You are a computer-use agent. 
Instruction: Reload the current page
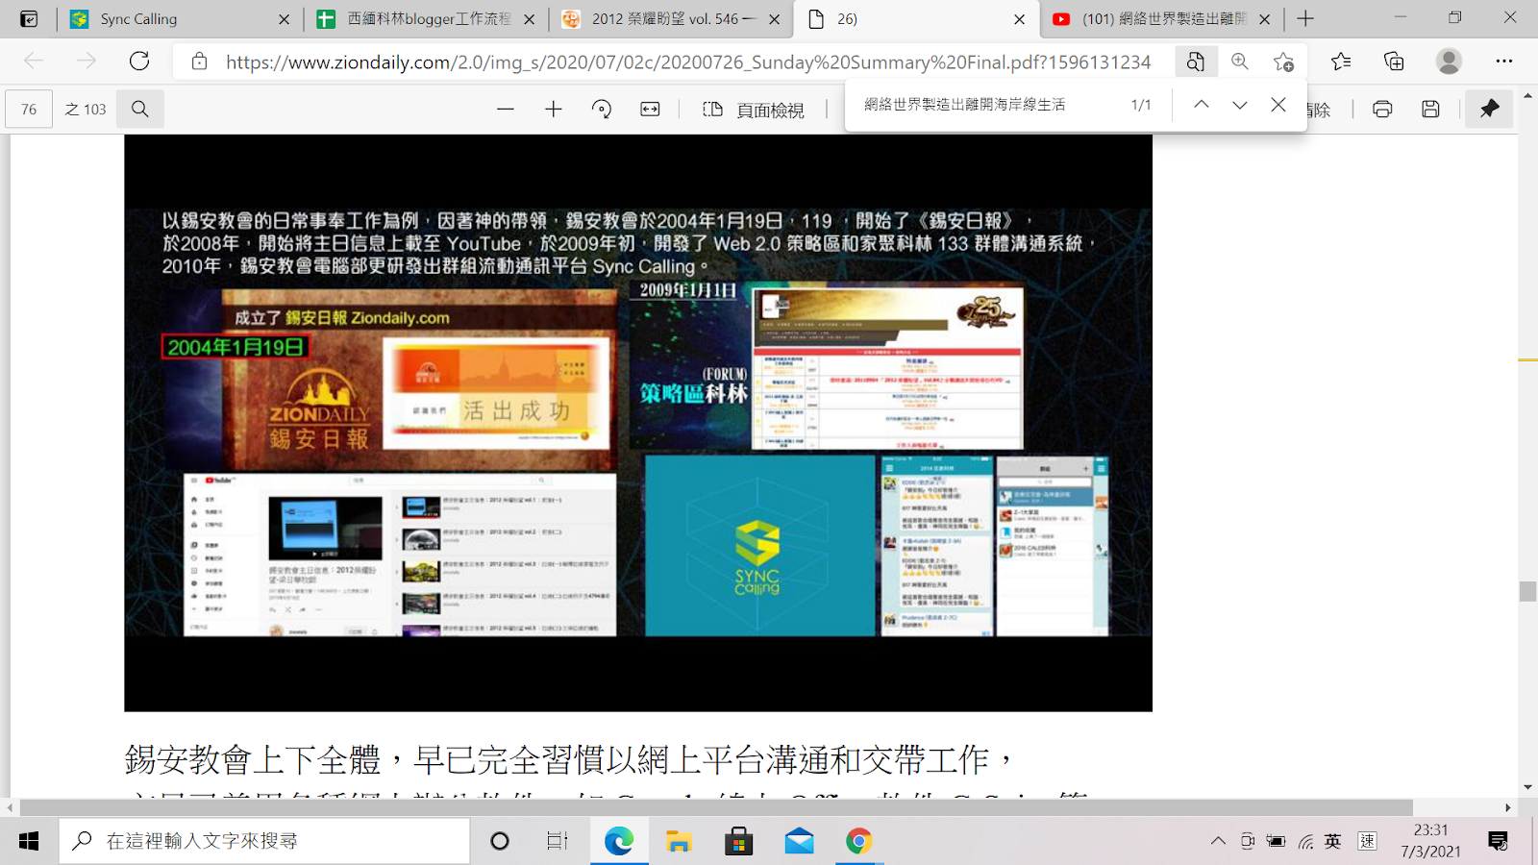[x=139, y=62]
